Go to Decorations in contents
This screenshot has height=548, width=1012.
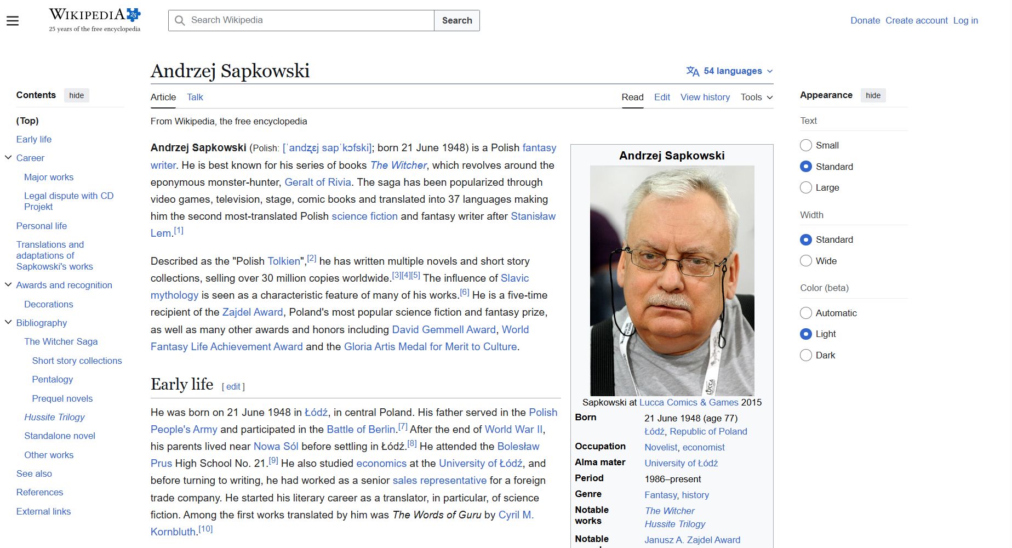[x=49, y=304]
